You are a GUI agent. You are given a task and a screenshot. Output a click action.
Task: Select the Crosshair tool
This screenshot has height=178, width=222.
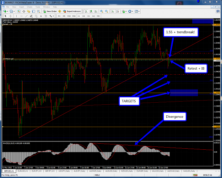click(10, 16)
